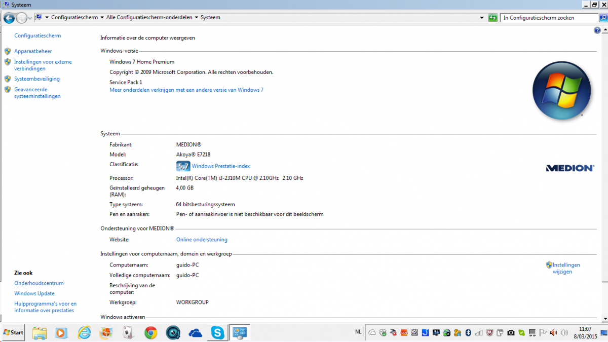Click the Start button
Image resolution: width=608 pixels, height=342 pixels.
tap(13, 333)
